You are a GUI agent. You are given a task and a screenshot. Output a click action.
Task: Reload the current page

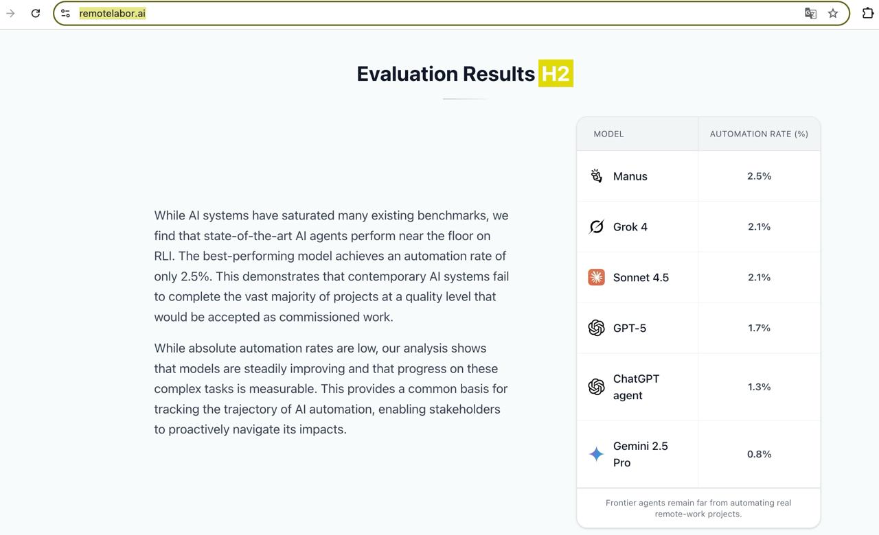(x=36, y=13)
